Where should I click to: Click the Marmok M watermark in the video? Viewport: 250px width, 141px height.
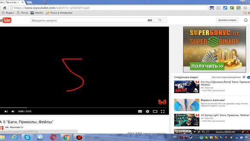click(x=162, y=102)
